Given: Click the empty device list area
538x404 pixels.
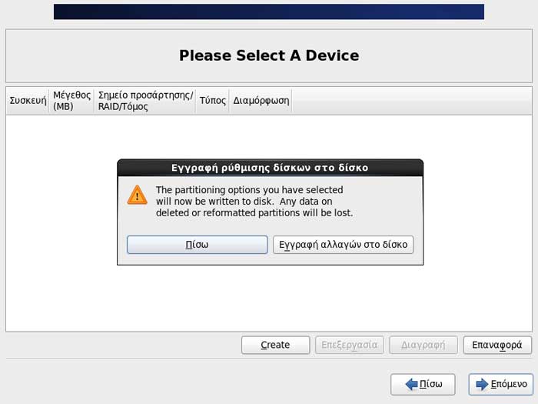Looking at the screenshot, I should [x=269, y=299].
